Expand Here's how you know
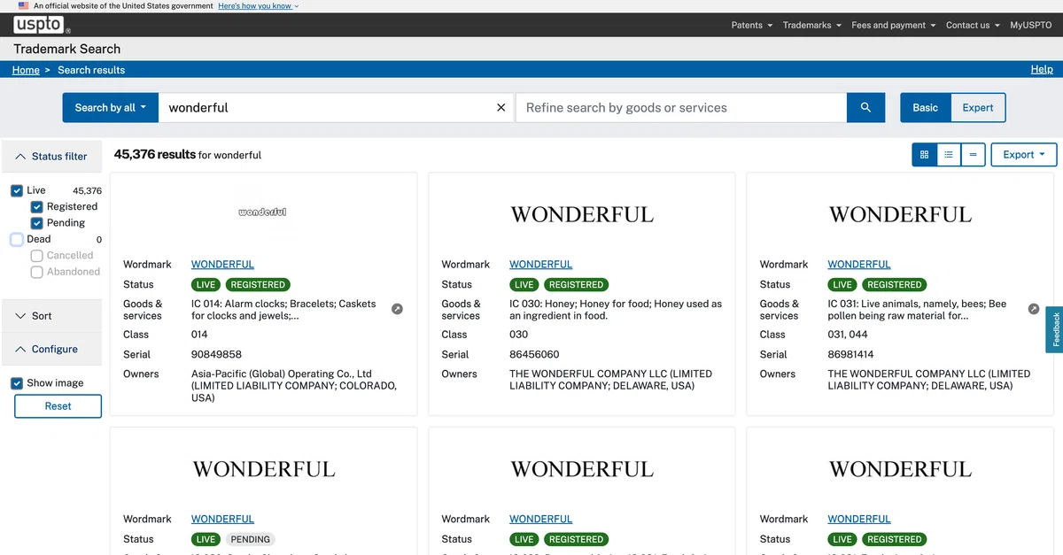The image size is (1063, 555). click(x=258, y=5)
